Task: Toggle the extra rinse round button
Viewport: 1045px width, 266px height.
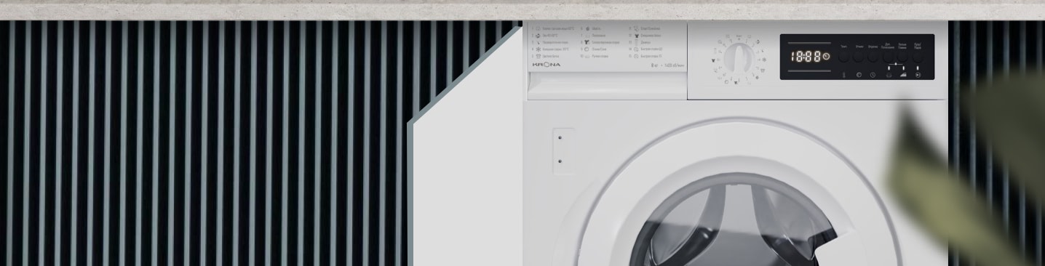Action: pyautogui.click(x=888, y=57)
